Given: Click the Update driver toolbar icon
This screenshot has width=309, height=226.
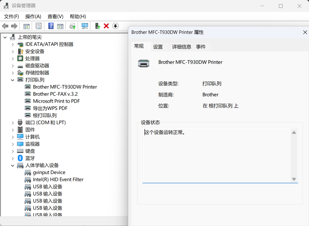Looking at the screenshot, I should [72, 26].
